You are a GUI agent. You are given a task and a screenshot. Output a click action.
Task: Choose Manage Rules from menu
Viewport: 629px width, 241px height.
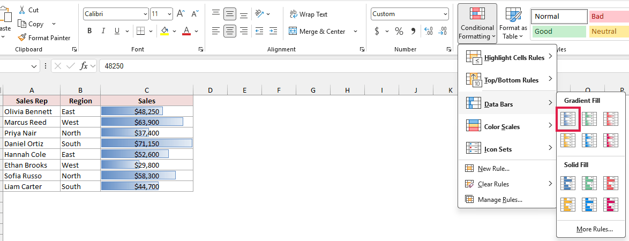pyautogui.click(x=507, y=200)
